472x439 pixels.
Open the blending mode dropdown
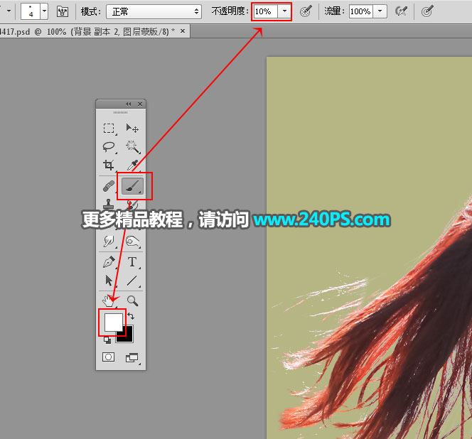coord(154,11)
